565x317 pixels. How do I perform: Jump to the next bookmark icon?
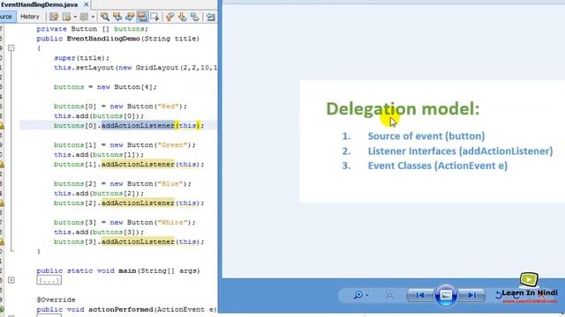[183, 17]
